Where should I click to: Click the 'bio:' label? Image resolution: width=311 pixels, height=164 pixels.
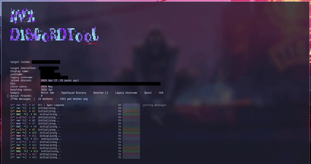13,84
